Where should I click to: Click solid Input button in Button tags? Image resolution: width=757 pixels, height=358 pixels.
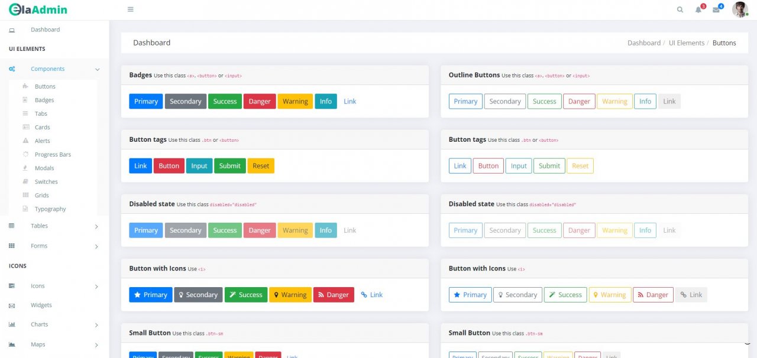tap(199, 165)
